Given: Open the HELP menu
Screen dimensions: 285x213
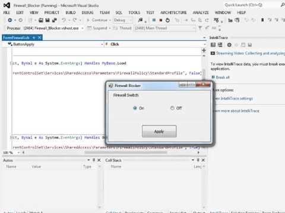Looking at the screenshot, I should 242,12.
